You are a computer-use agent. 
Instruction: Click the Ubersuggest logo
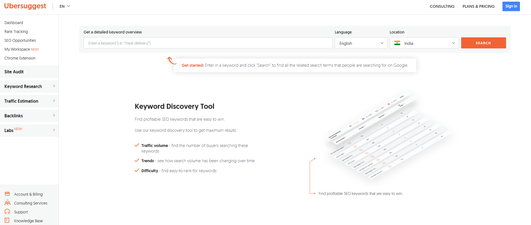(x=25, y=6)
